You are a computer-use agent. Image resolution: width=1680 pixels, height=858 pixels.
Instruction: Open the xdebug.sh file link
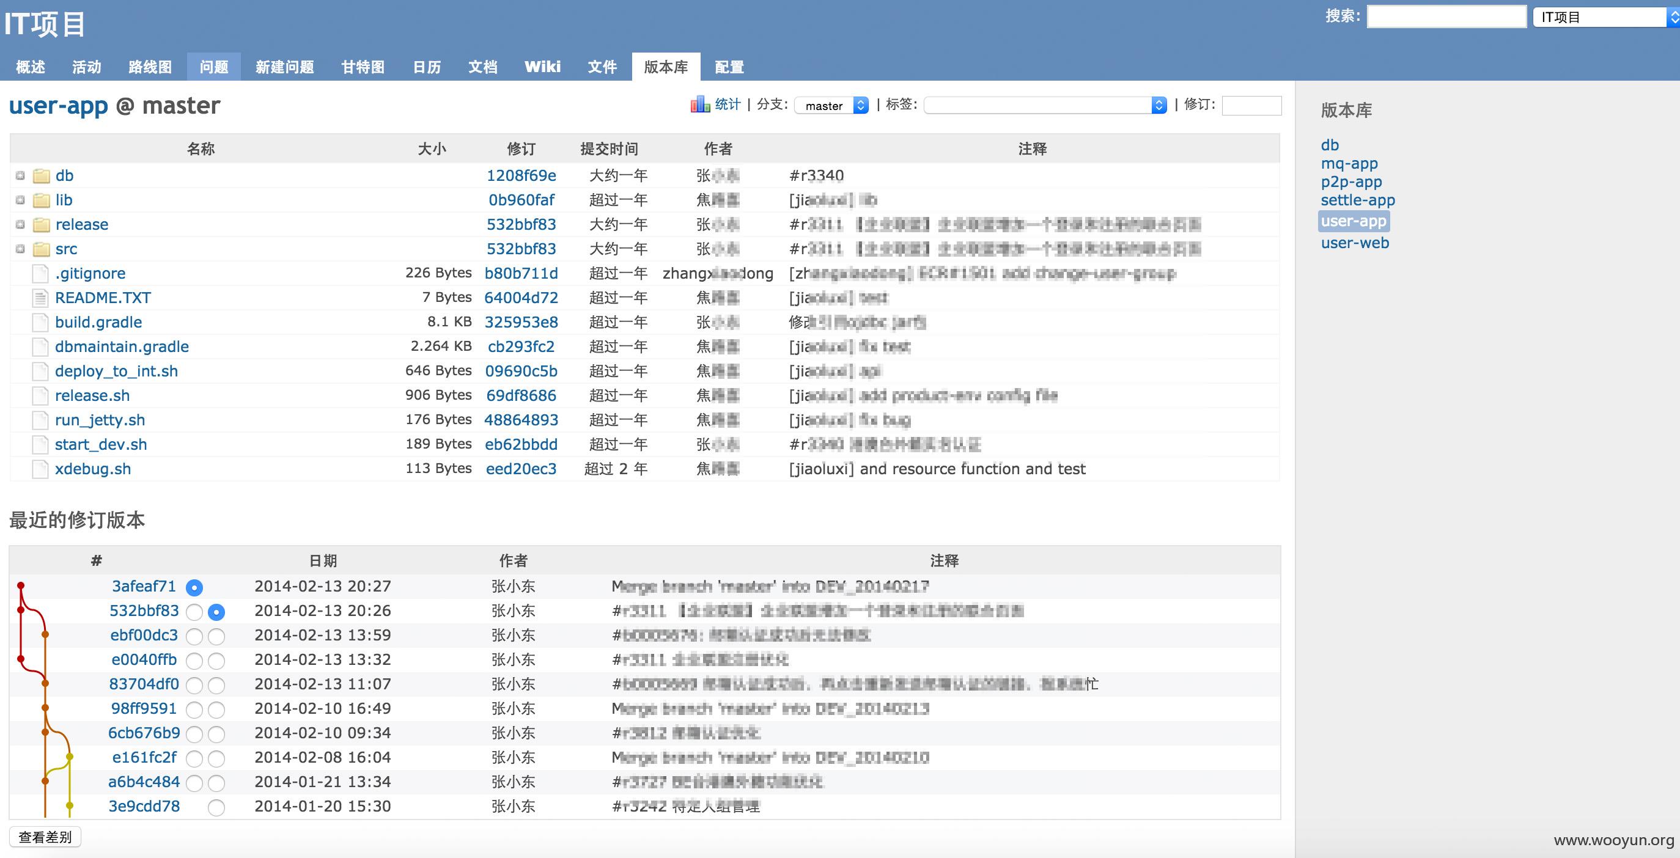pyautogui.click(x=92, y=469)
